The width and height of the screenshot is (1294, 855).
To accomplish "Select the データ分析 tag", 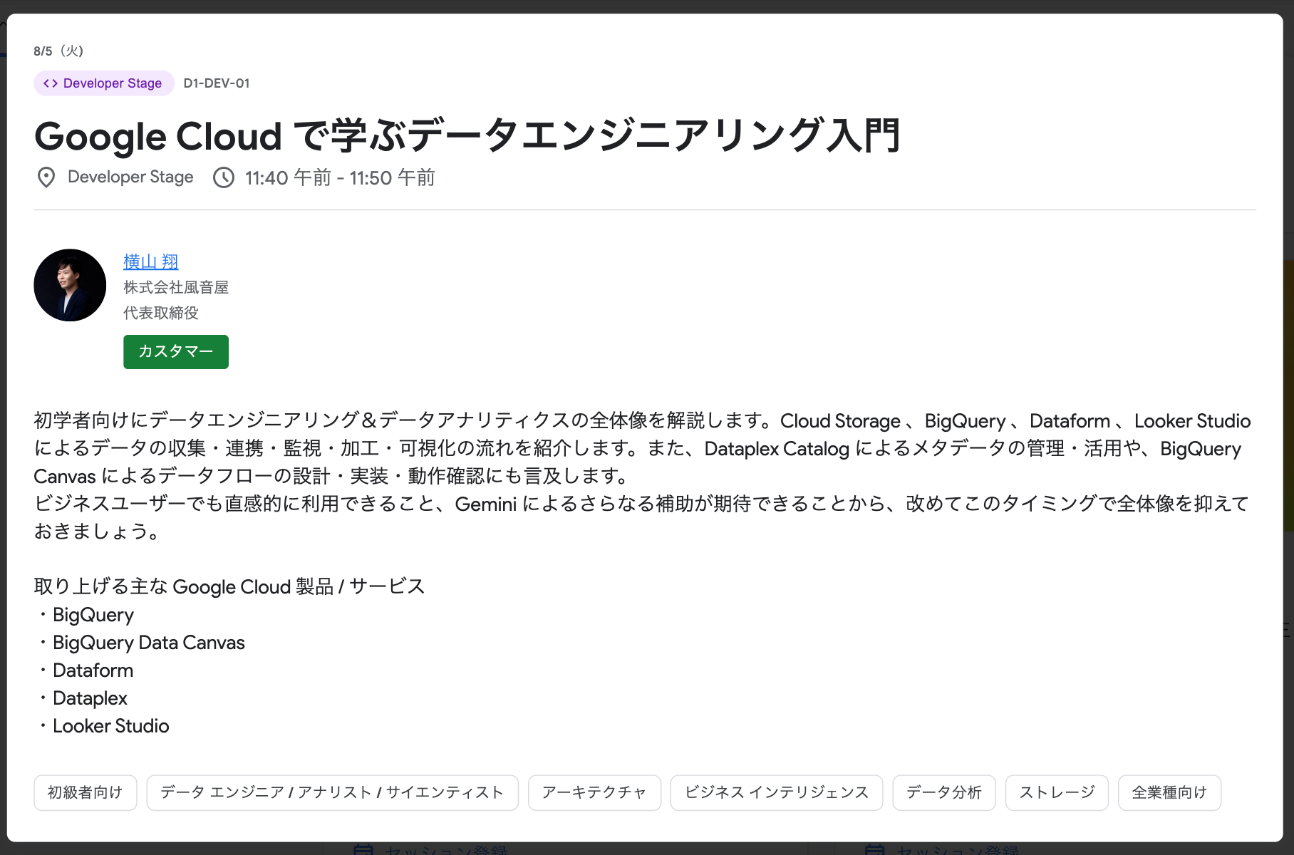I will [944, 792].
